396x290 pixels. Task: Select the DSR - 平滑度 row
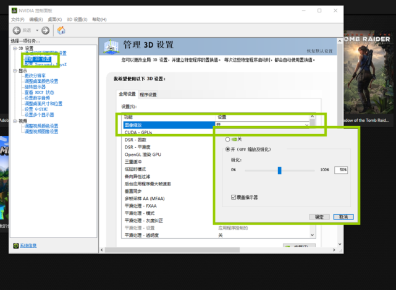coord(169,147)
